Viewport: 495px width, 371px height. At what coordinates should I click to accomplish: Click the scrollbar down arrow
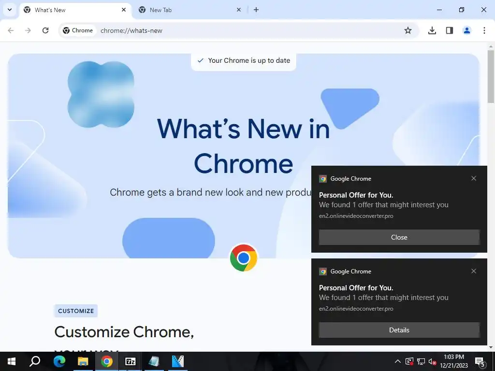[491, 347]
